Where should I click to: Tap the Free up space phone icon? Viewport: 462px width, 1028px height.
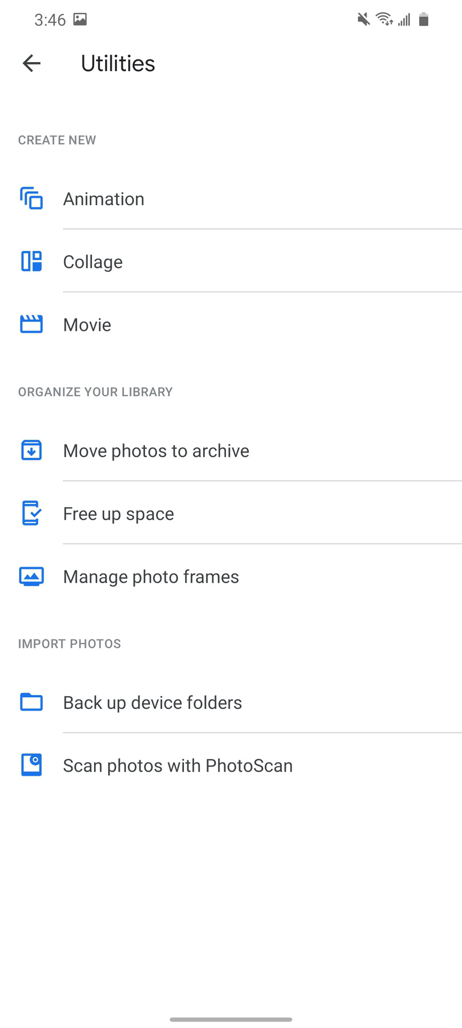point(32,513)
